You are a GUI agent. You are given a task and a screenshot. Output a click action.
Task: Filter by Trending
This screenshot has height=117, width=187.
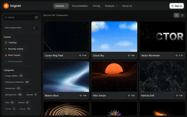point(11,43)
